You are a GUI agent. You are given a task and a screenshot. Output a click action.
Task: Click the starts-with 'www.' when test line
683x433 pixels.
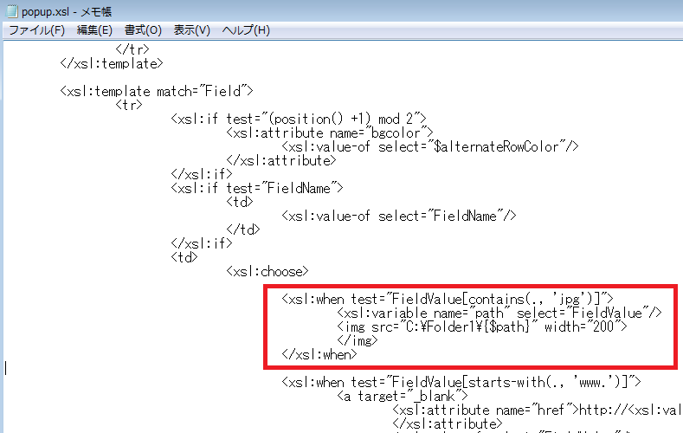(461, 382)
